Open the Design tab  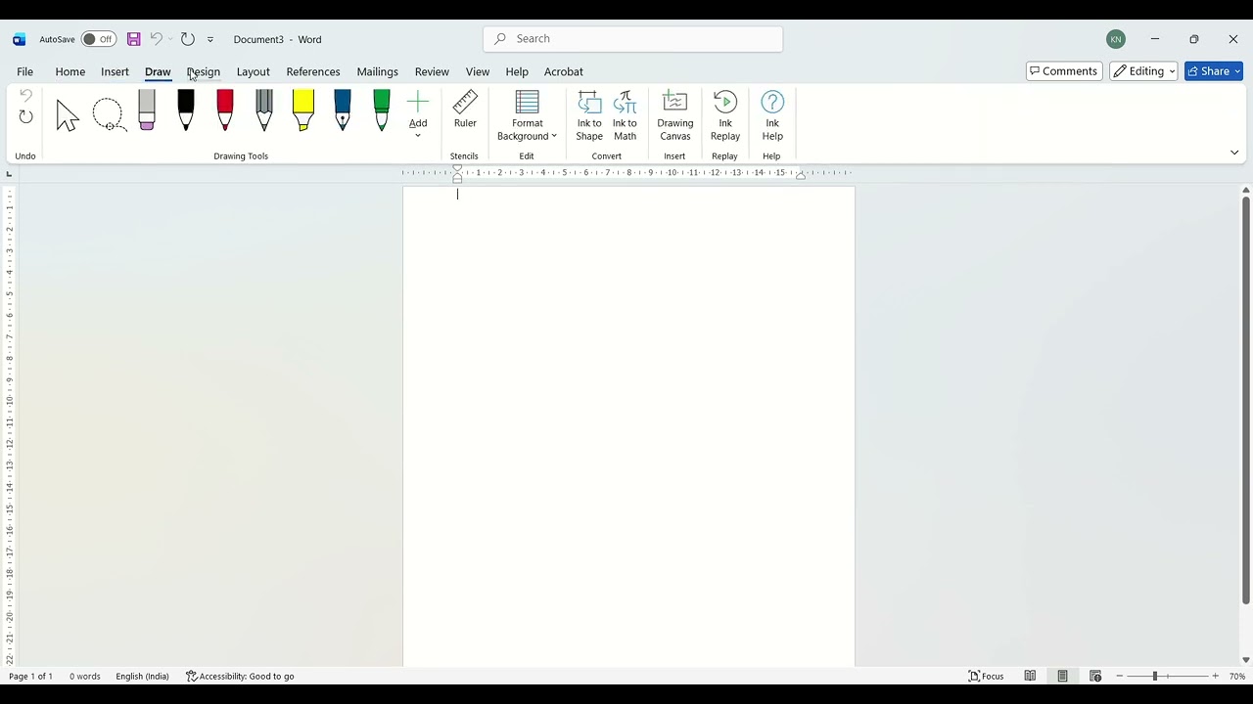click(204, 71)
